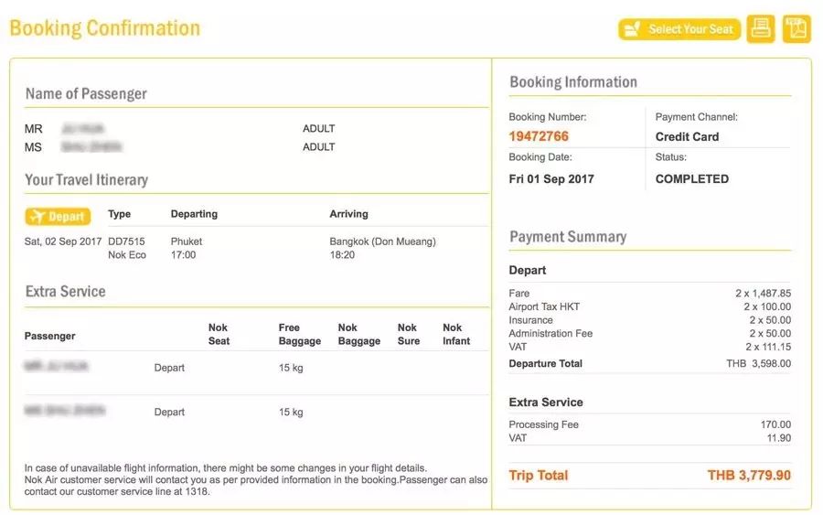Click the Trip Total amount THB 3,779.90
Viewport: 823px width, 515px height.
[x=749, y=476]
